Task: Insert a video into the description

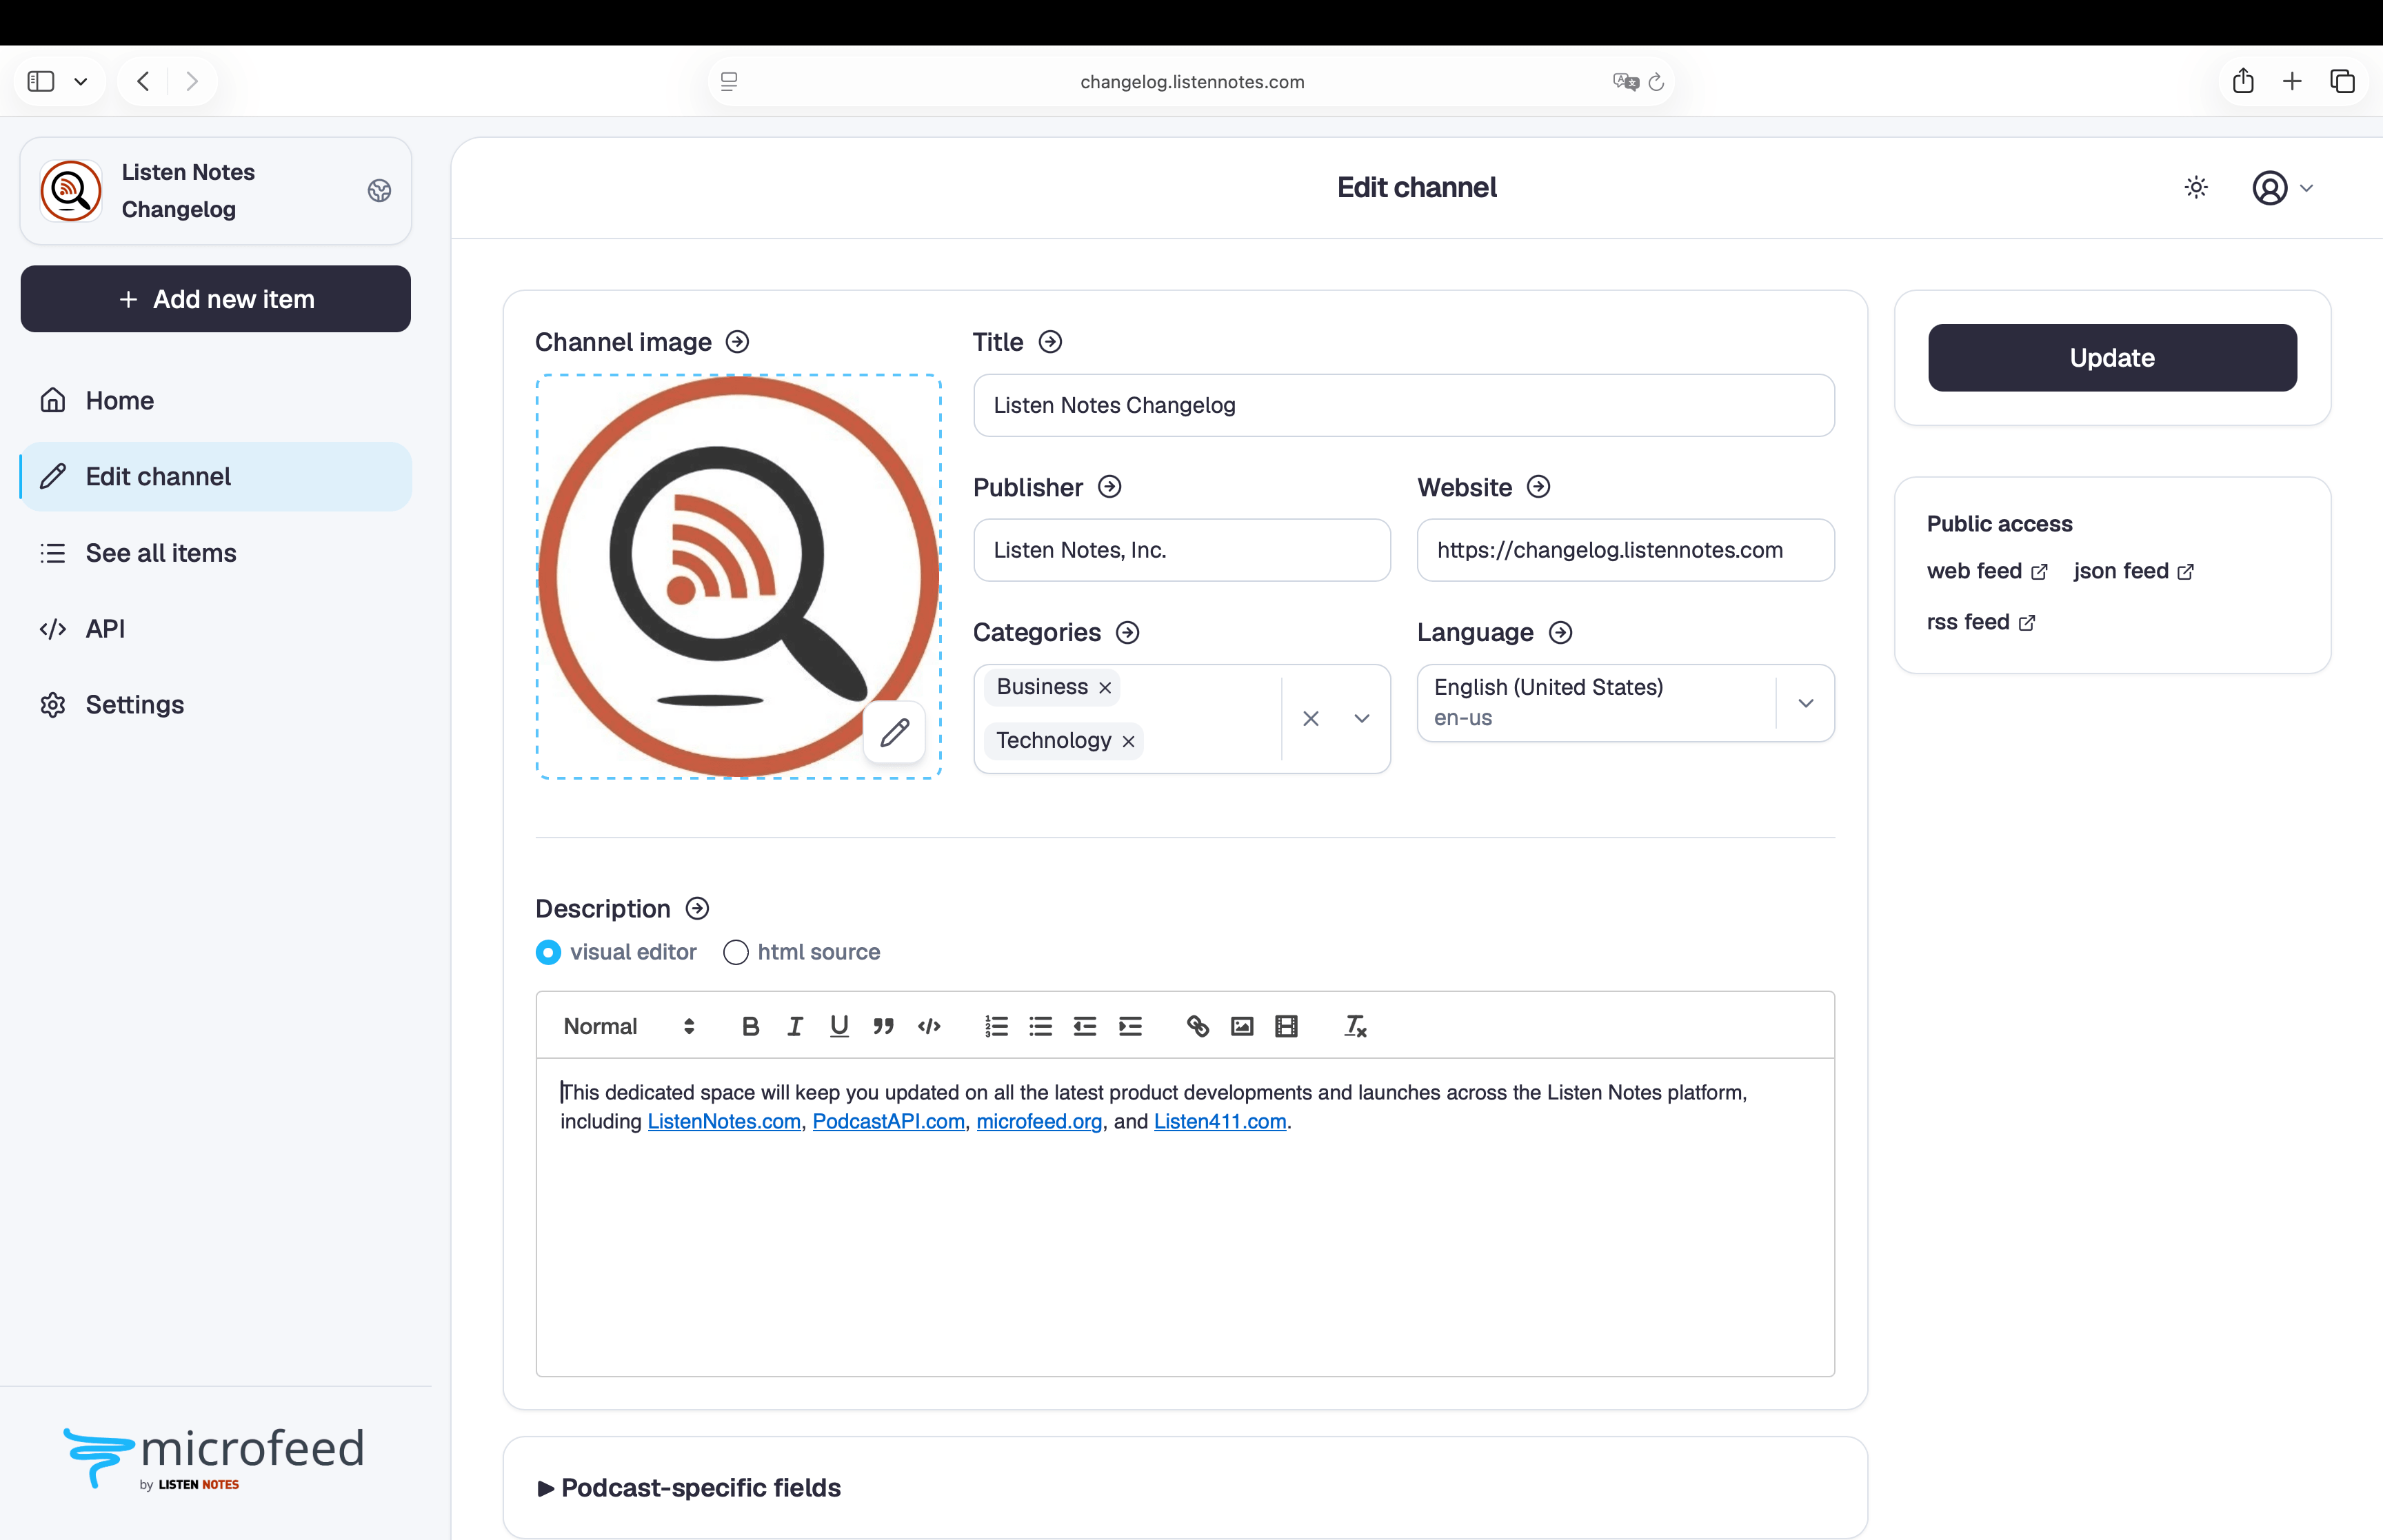Action: pyautogui.click(x=1287, y=1026)
